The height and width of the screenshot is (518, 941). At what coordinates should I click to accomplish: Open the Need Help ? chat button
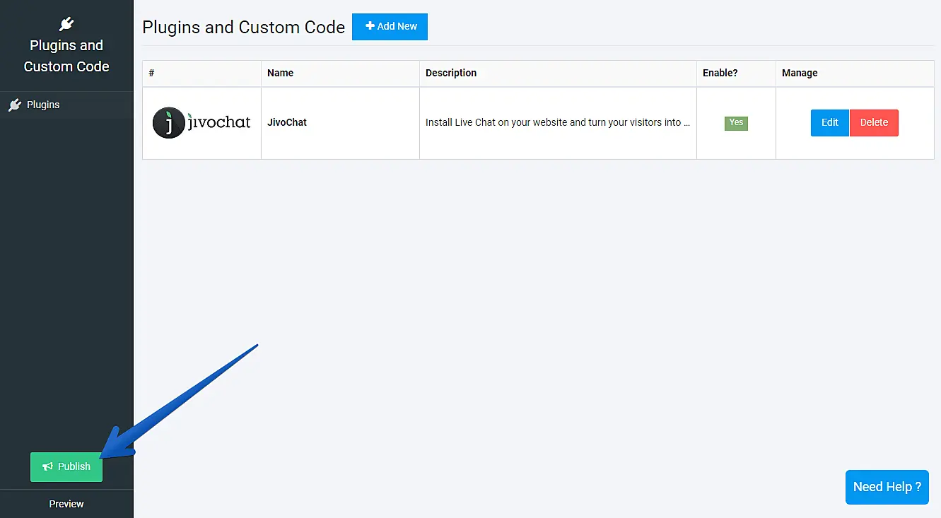coord(887,487)
